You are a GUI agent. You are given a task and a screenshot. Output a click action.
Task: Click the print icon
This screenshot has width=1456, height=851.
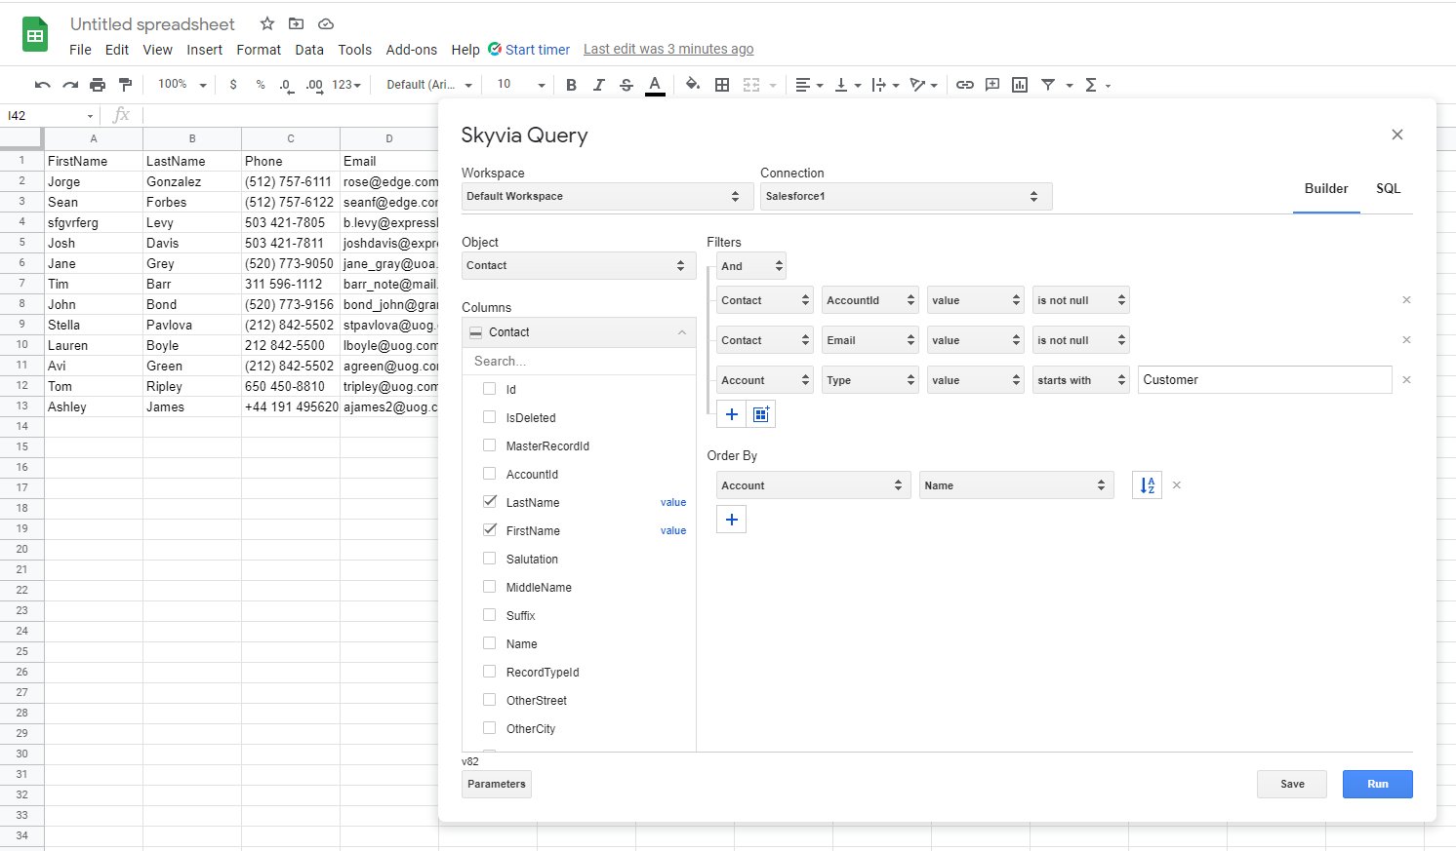coord(98,85)
